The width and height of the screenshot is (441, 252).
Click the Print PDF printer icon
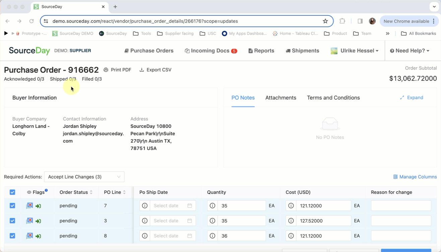point(106,70)
